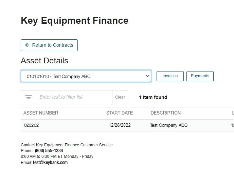Screen dimensions: 234x187
Task: Open the 010101010 - Test Company ABC selector
Action: [82, 76]
